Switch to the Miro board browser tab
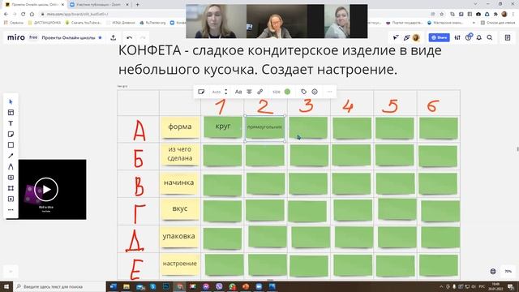The height and width of the screenshot is (292, 519). 34,5
